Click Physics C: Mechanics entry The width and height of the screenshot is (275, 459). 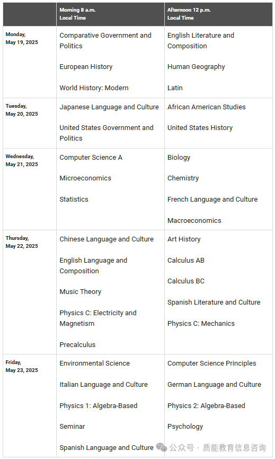[x=201, y=324]
